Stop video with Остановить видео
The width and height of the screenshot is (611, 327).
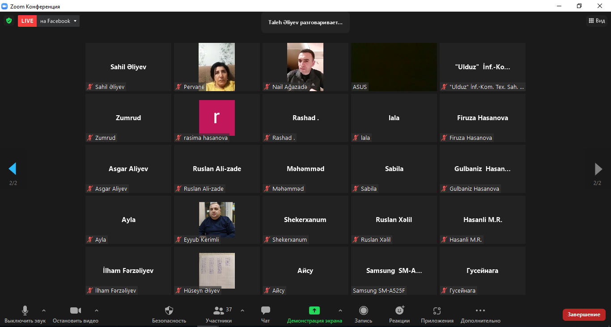tap(76, 314)
